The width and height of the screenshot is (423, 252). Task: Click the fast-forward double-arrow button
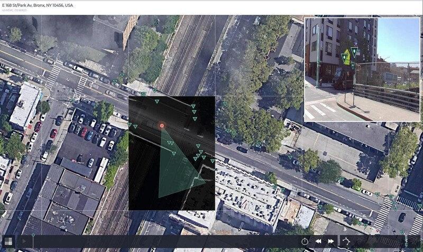coord(331,241)
